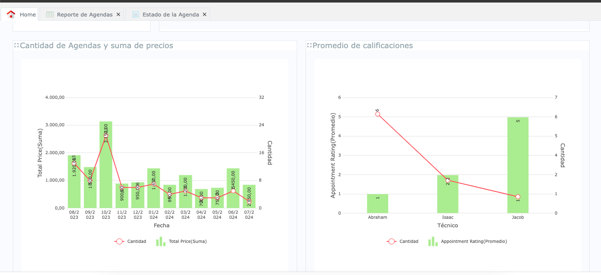Image resolution: width=601 pixels, height=275 pixels.
Task: Close the Reporte de Agendas tab
Action: (x=118, y=14)
